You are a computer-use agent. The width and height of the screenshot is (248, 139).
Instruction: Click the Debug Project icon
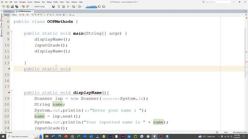pyautogui.click(x=74, y=7)
